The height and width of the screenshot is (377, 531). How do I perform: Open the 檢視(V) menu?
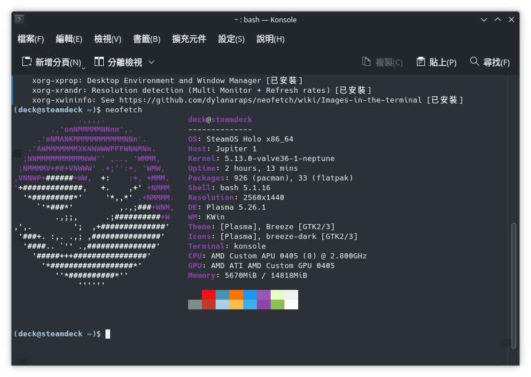pyautogui.click(x=108, y=39)
